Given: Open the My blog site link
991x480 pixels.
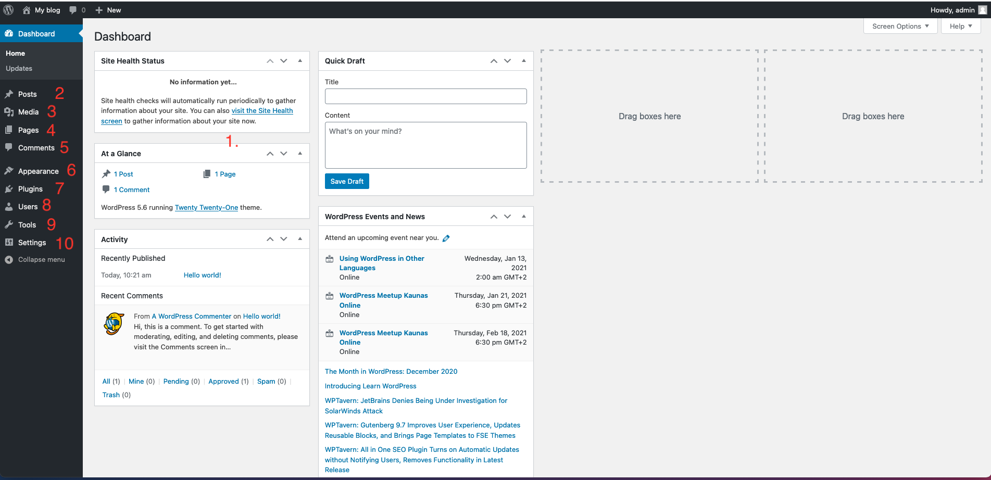Looking at the screenshot, I should 42,10.
